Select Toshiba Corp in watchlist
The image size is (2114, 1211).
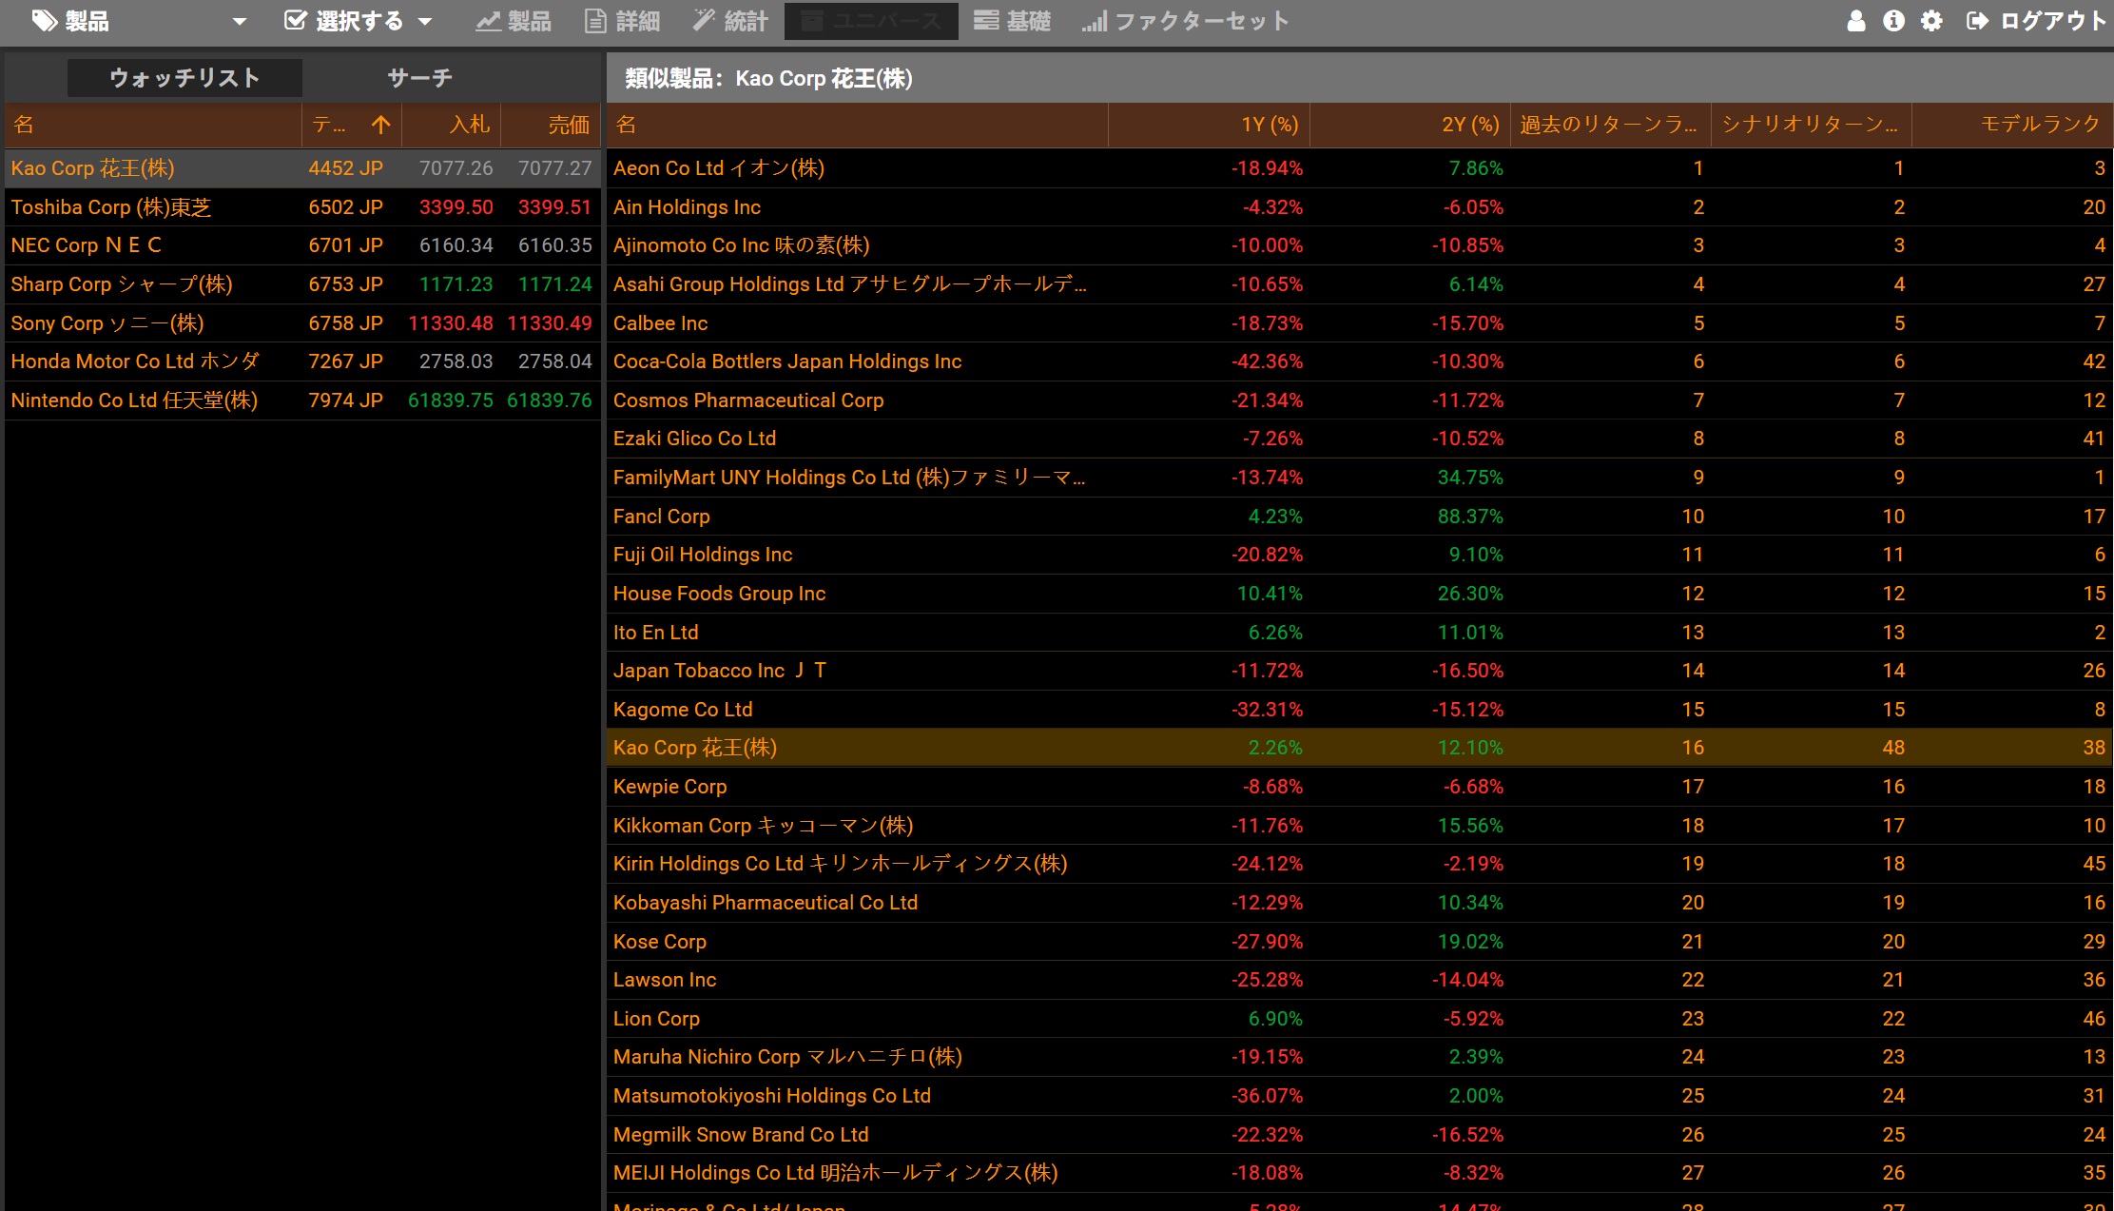302,207
